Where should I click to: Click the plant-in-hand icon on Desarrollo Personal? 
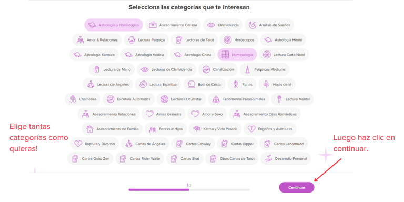(268, 158)
